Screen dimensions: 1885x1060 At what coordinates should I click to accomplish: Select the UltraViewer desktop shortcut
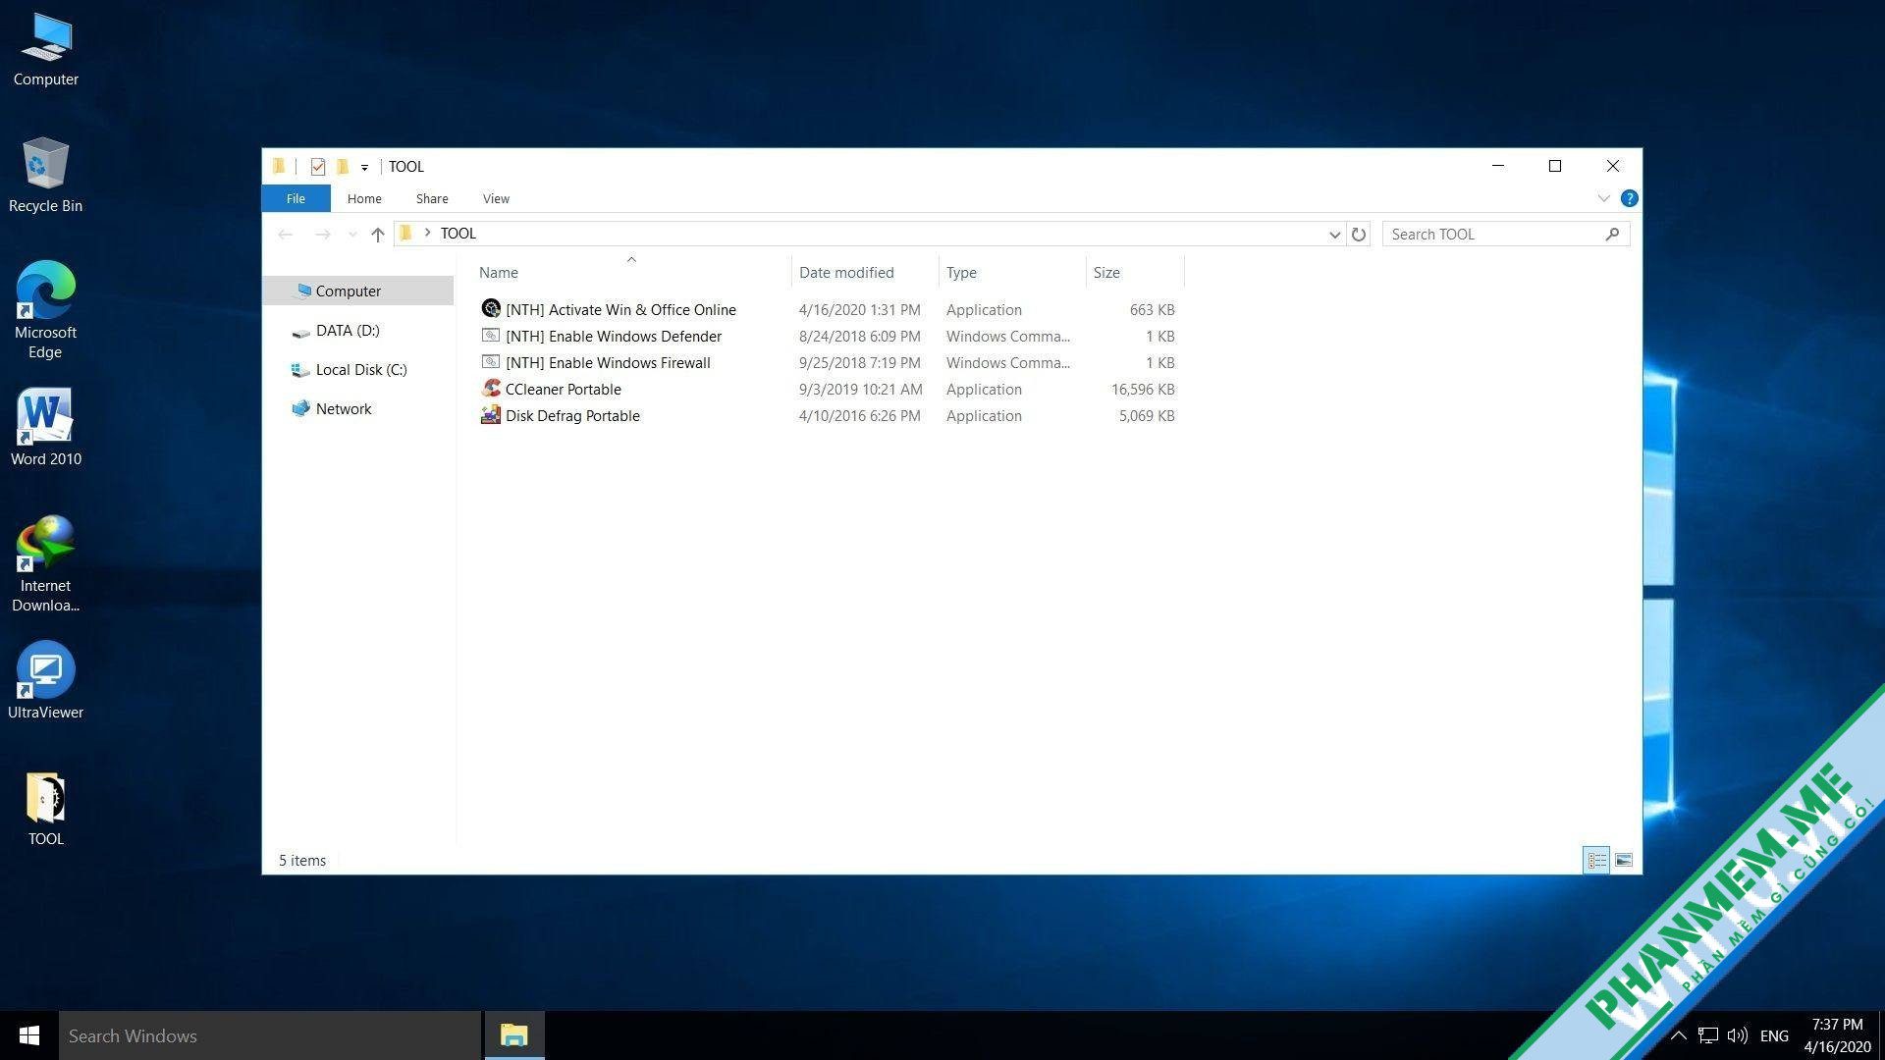coord(45,681)
